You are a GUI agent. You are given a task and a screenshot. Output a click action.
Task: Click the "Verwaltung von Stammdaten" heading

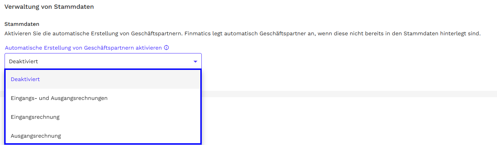[49, 7]
